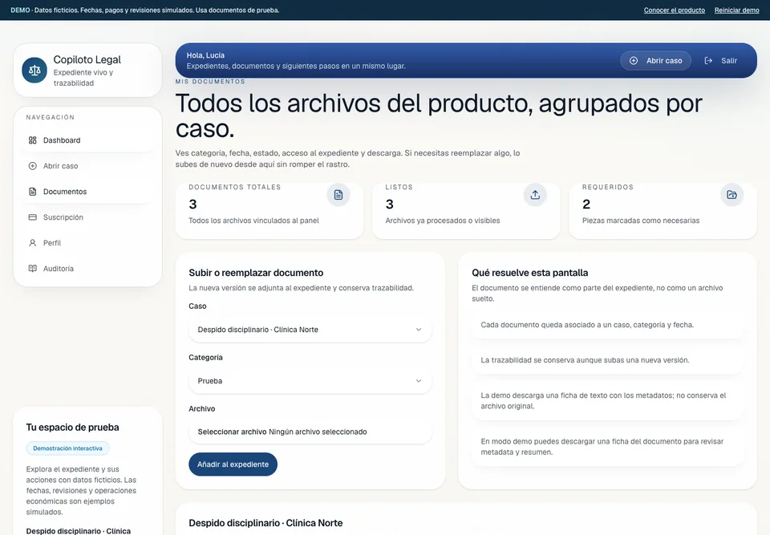The width and height of the screenshot is (770, 535).
Task: Click the Auditoría book icon
Action: pos(32,268)
